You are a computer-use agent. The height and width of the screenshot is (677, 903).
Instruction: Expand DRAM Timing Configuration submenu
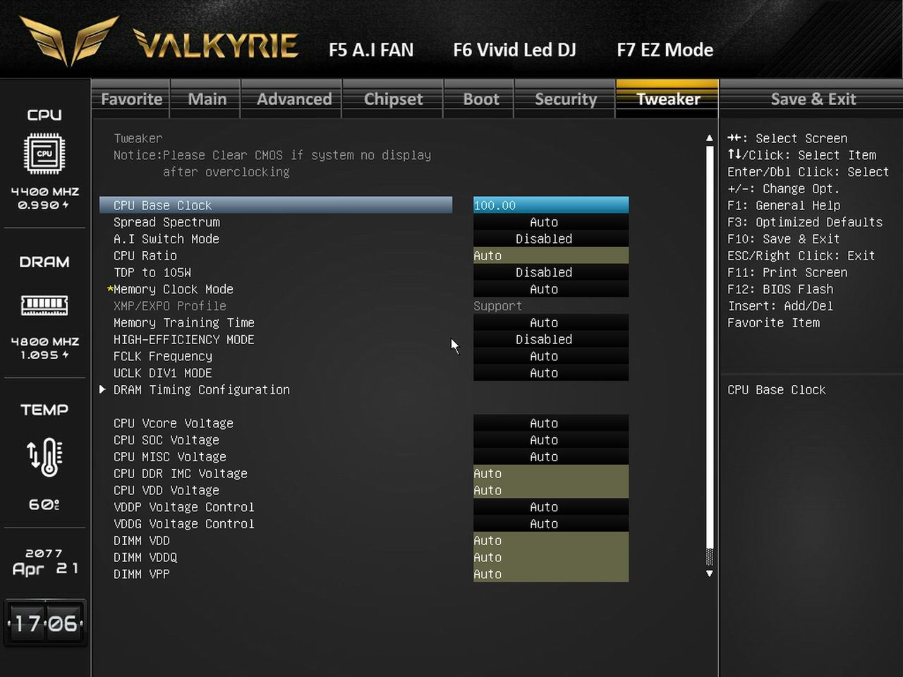201,390
